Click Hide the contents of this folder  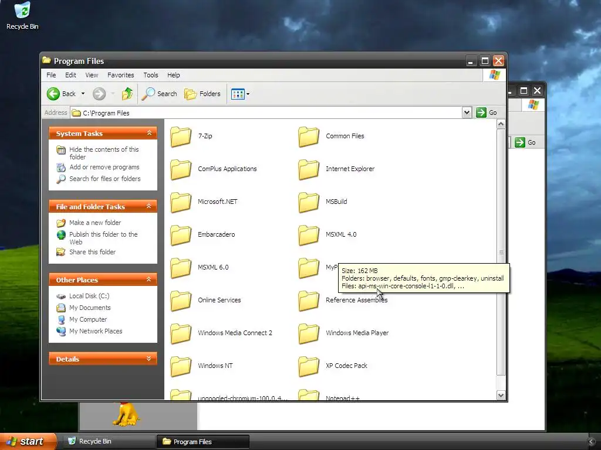point(104,153)
